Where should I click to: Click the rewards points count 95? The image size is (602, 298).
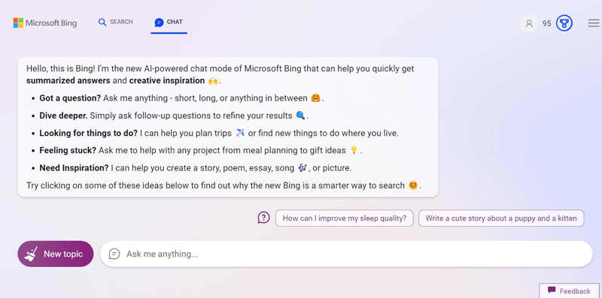[546, 23]
